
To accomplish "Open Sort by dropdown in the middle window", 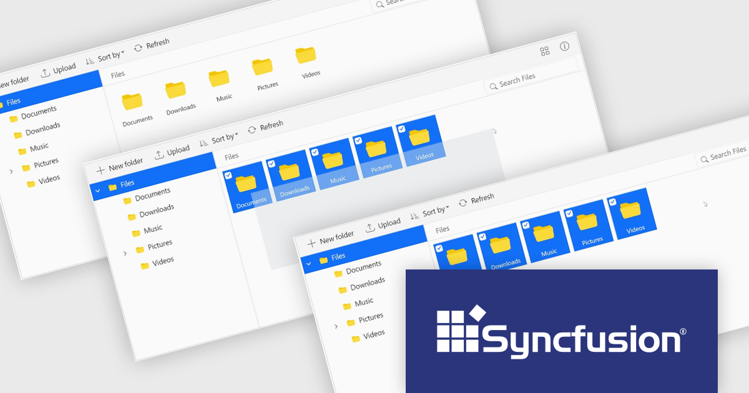I will pos(218,140).
